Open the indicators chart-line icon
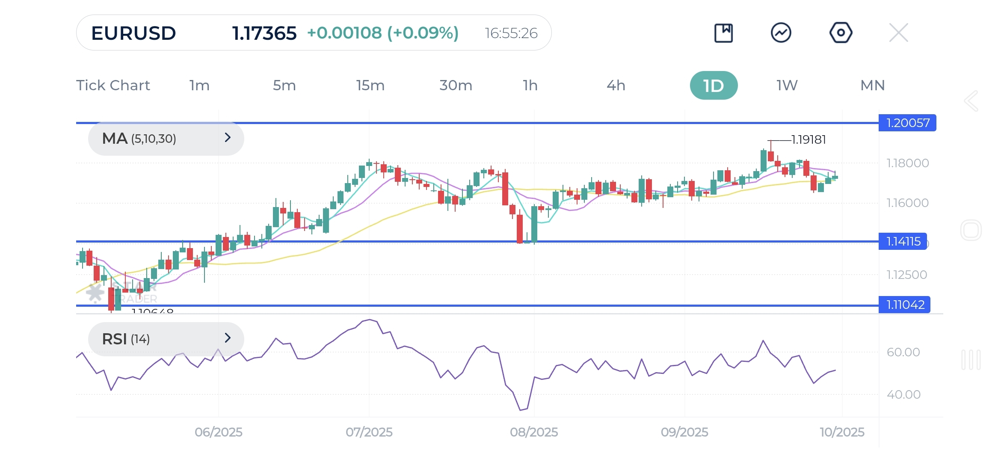 point(781,33)
